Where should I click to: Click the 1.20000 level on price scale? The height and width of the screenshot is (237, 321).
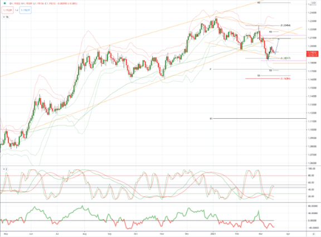point(312,46)
